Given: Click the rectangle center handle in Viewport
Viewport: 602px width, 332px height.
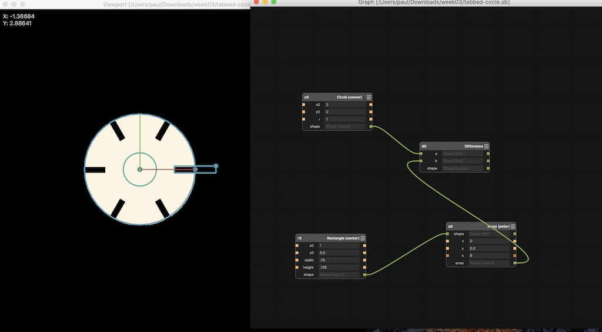Looking at the screenshot, I should (x=195, y=170).
